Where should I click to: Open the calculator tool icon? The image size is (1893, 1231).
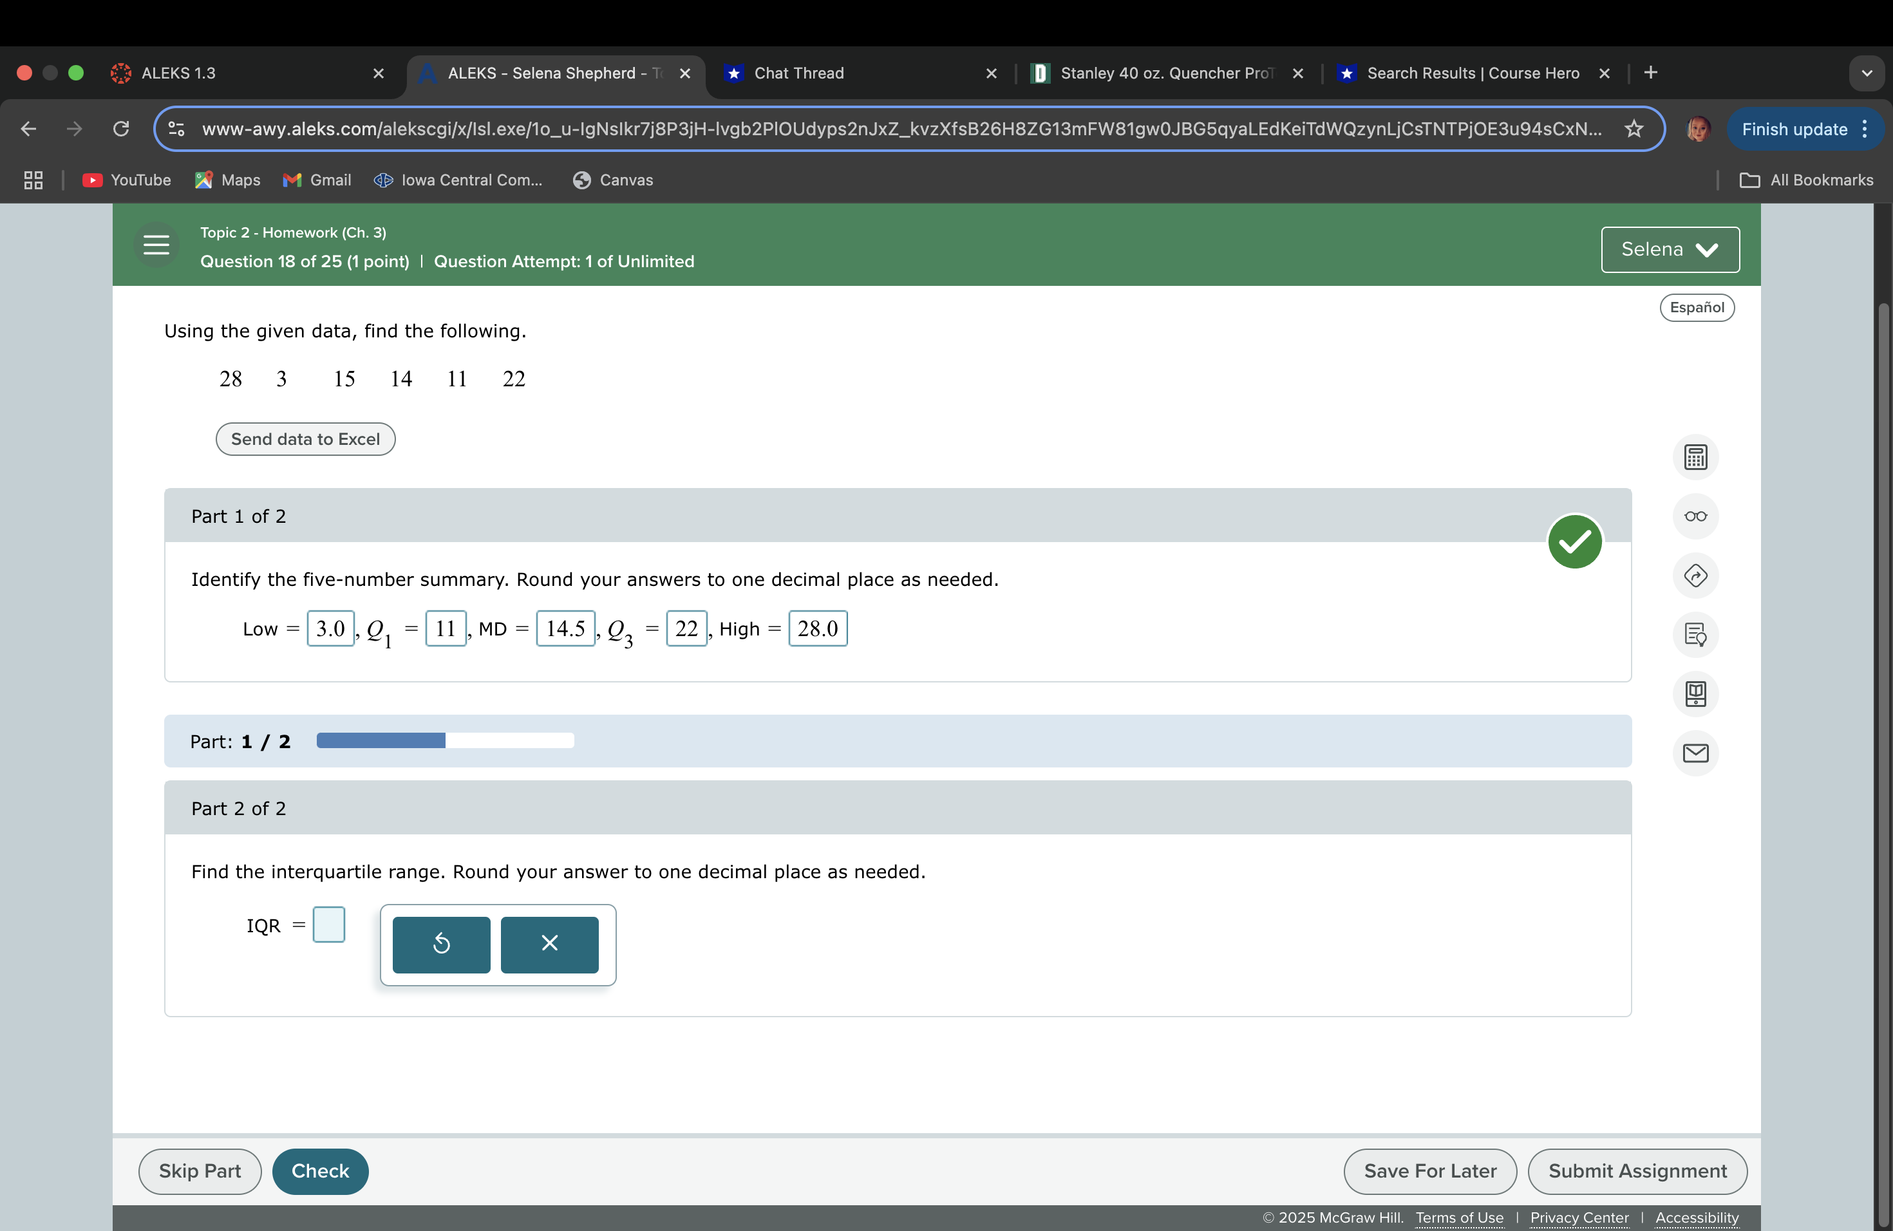click(1695, 457)
